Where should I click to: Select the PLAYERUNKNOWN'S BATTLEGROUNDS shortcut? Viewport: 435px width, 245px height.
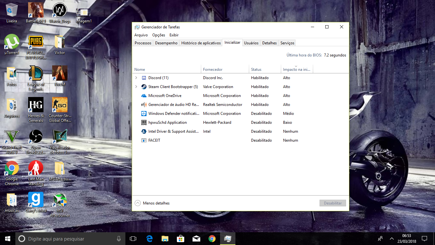point(36,47)
